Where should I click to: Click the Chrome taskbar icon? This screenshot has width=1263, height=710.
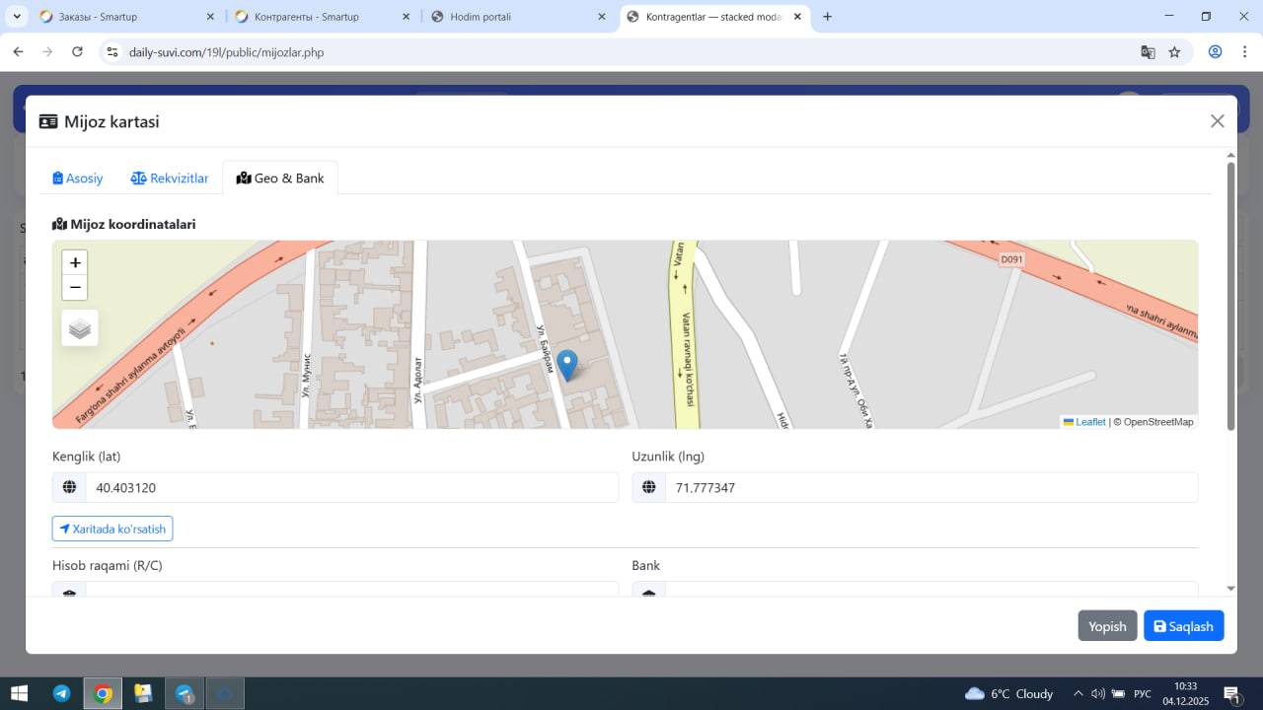pyautogui.click(x=103, y=693)
